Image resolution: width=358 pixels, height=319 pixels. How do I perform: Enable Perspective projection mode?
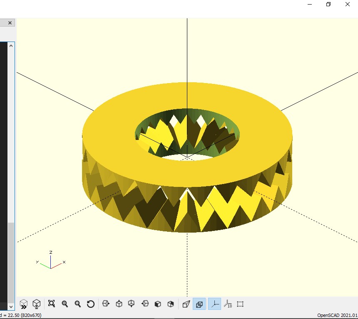[186, 304]
